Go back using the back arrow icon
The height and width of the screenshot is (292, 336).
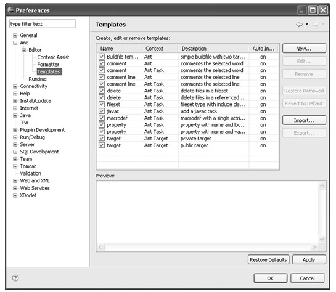click(x=299, y=25)
